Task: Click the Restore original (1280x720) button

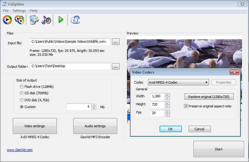Action: (209, 97)
